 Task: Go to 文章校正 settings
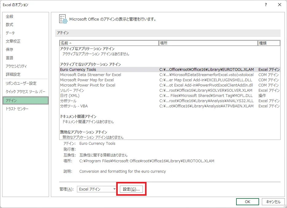[13, 41]
